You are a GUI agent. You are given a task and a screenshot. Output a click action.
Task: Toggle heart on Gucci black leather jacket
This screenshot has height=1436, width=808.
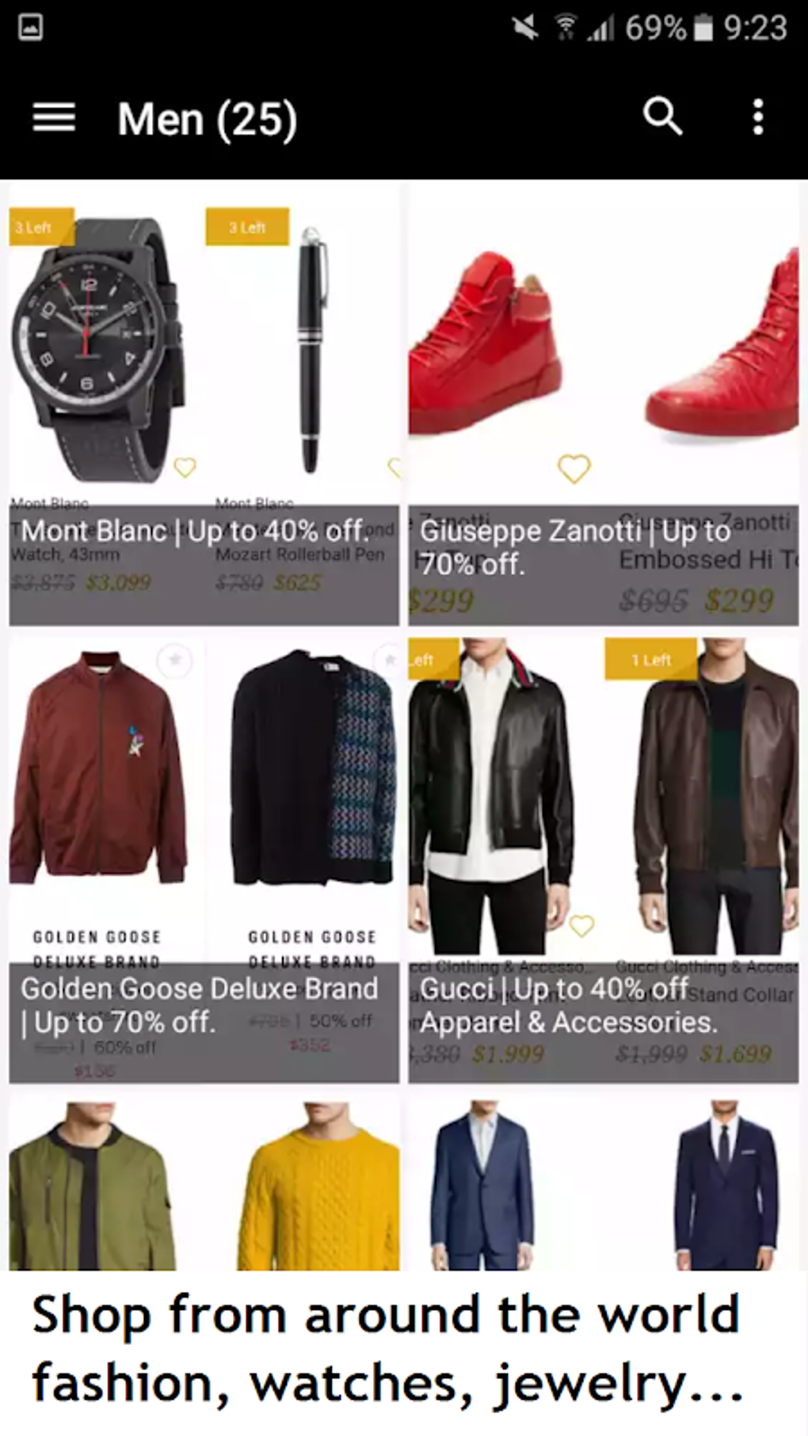(581, 925)
